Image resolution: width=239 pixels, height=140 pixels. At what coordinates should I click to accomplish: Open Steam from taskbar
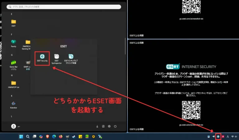(74, 137)
